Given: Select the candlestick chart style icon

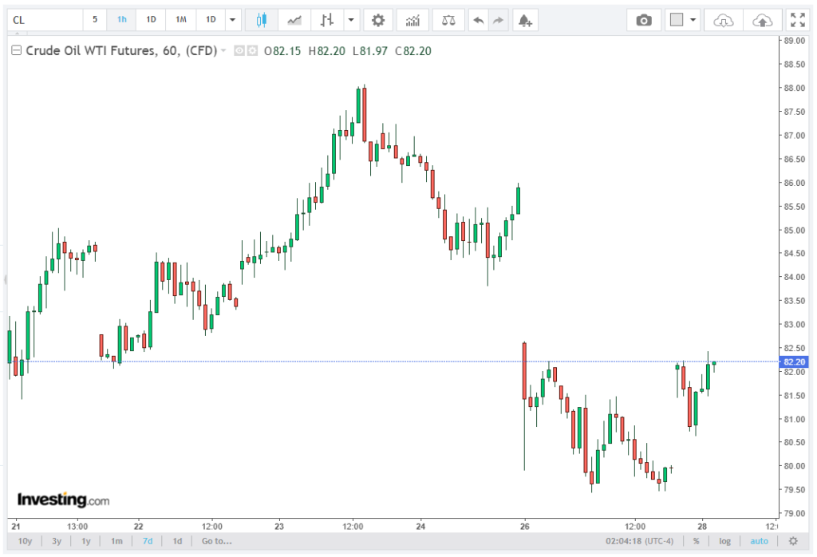Looking at the screenshot, I should (262, 20).
